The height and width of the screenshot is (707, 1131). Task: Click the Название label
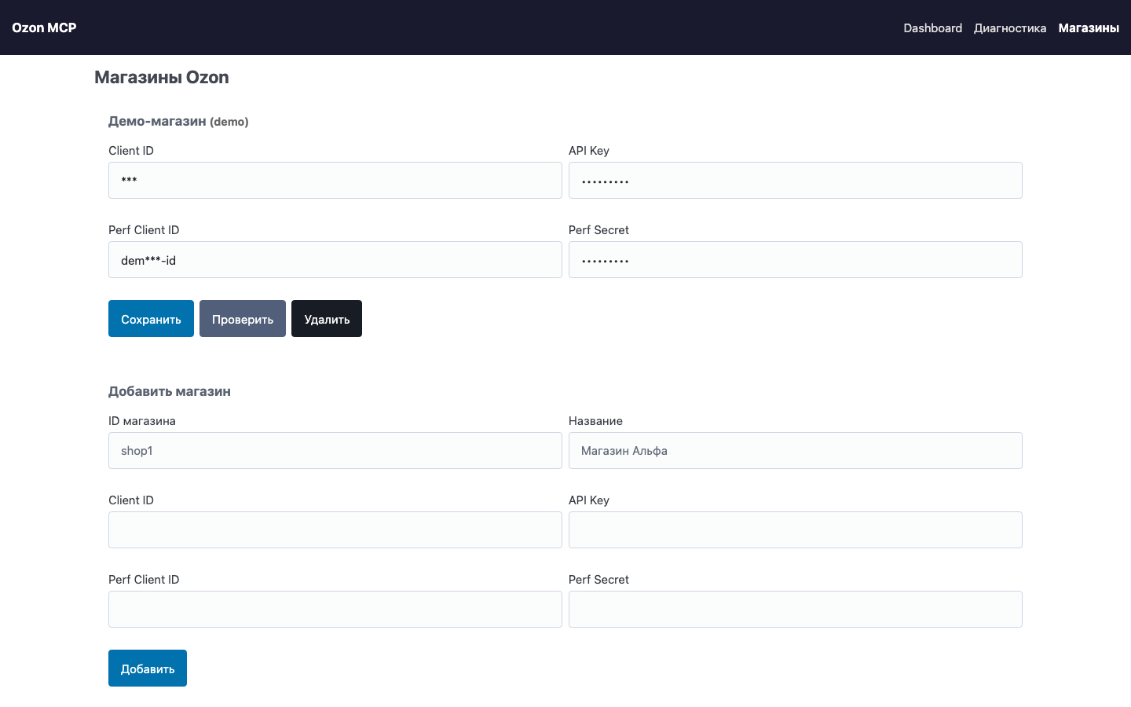[595, 421]
